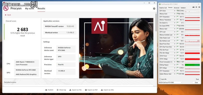Click the UL Procyon logo
Screen dimensions: 203x95
click(6, 8)
